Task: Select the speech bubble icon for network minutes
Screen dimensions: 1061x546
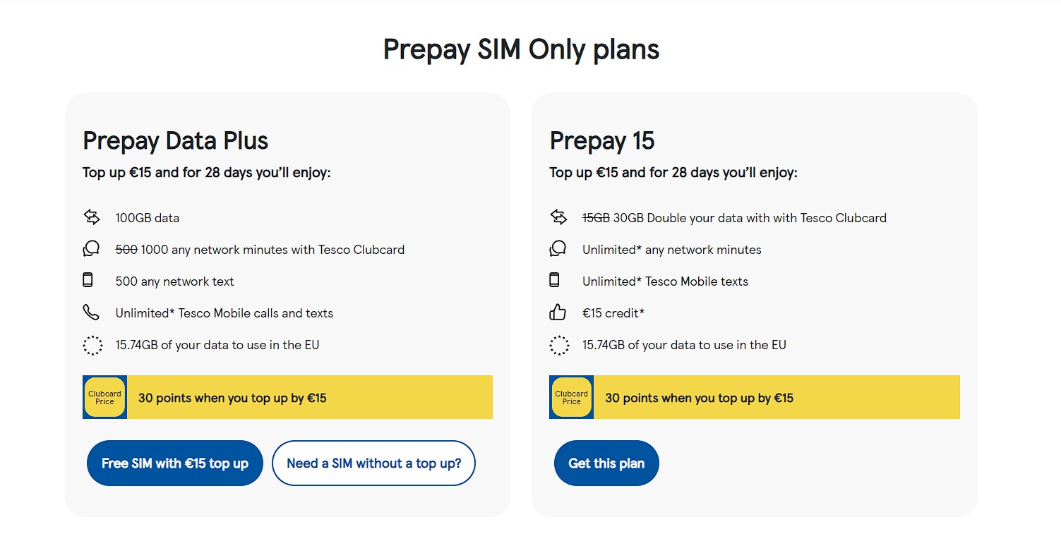Action: (92, 248)
